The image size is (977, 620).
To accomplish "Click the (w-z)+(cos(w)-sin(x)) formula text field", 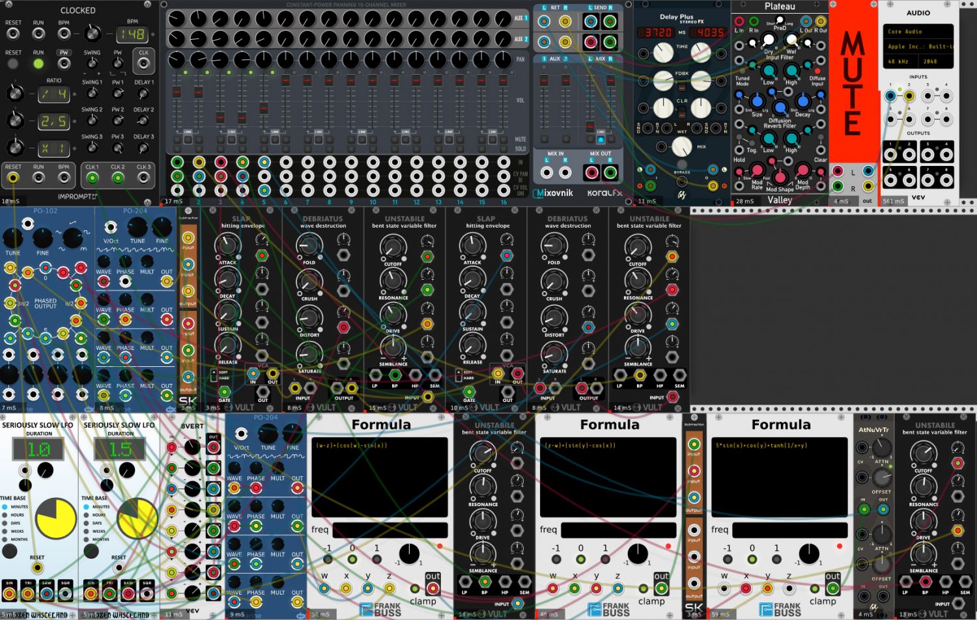I will [x=381, y=477].
